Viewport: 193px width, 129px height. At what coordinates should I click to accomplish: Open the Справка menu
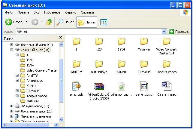click(x=87, y=12)
